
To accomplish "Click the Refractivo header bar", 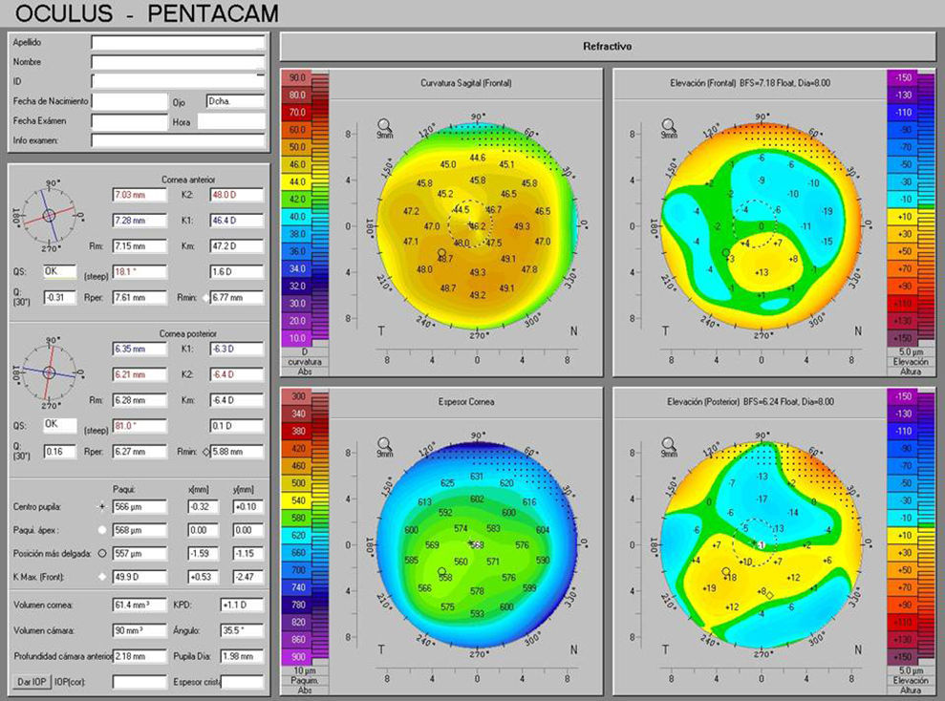I will click(607, 47).
